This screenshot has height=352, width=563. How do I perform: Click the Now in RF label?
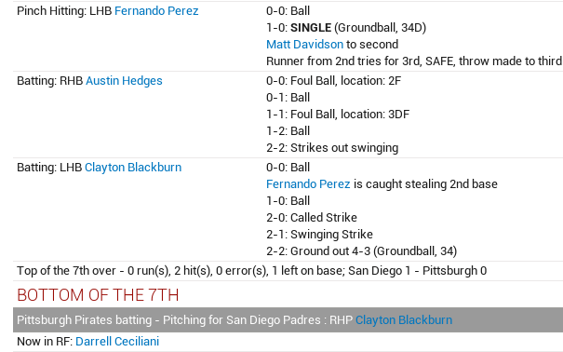[x=45, y=341]
